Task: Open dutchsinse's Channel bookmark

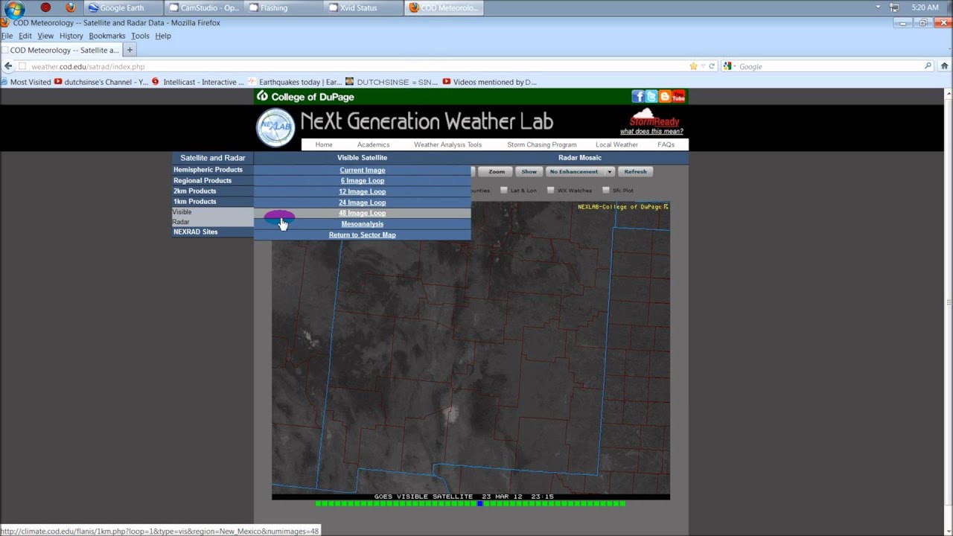Action: 101,82
